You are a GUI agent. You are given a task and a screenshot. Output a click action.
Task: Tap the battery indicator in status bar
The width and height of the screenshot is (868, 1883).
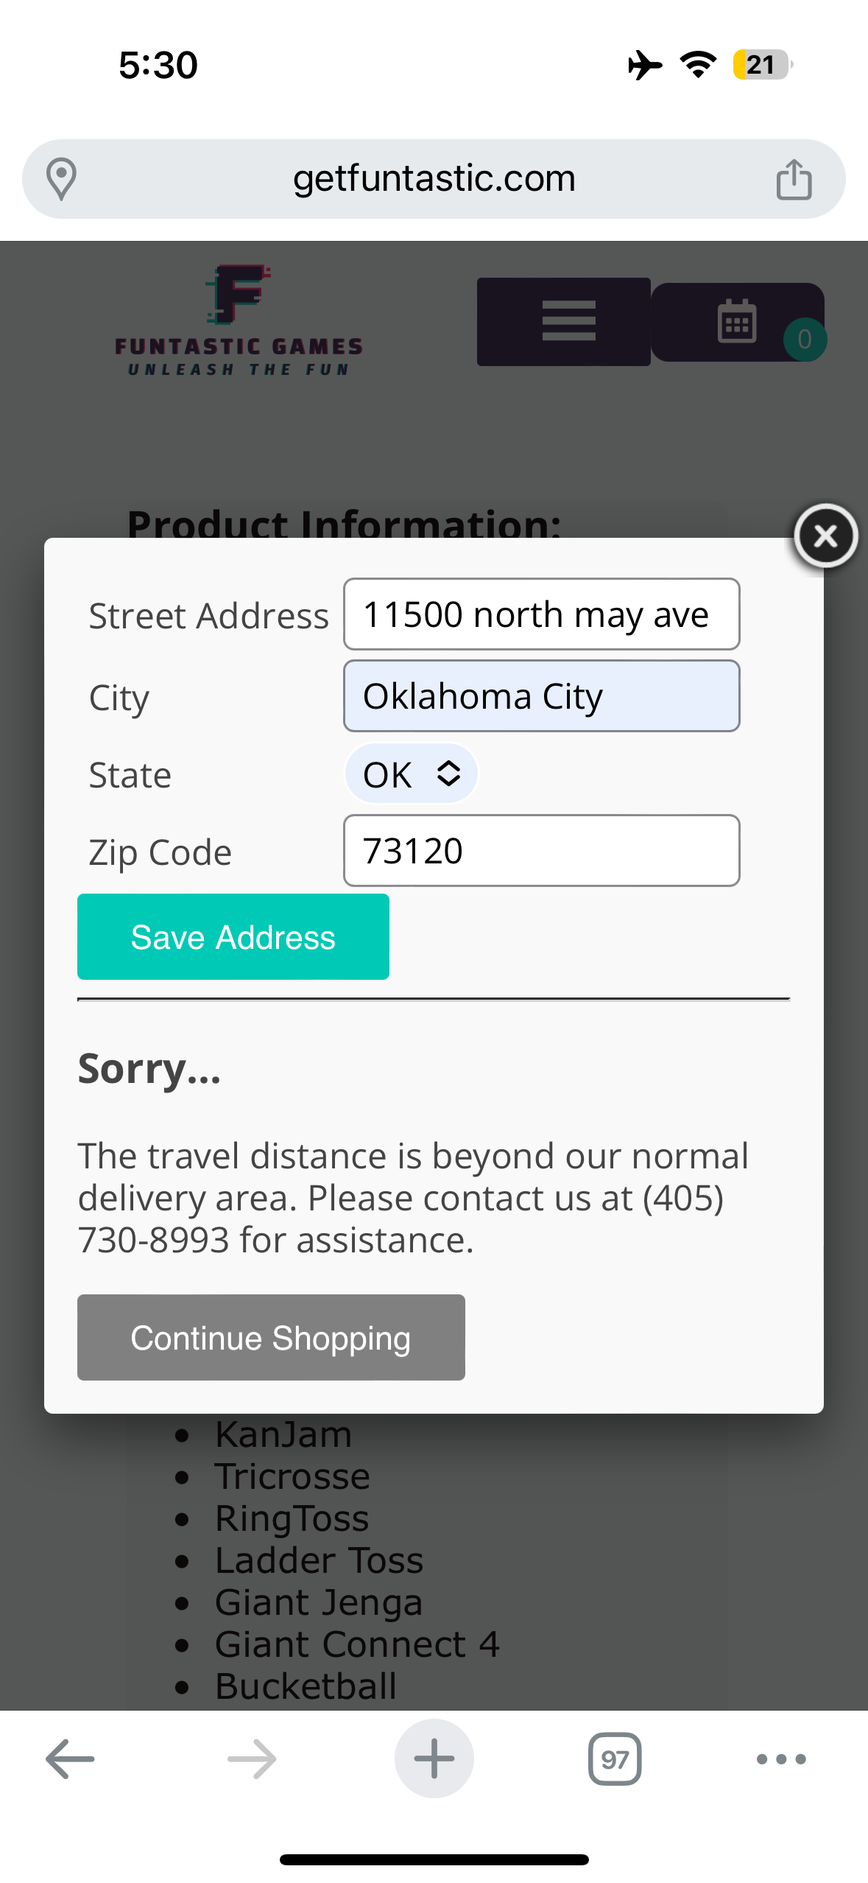coord(761,65)
